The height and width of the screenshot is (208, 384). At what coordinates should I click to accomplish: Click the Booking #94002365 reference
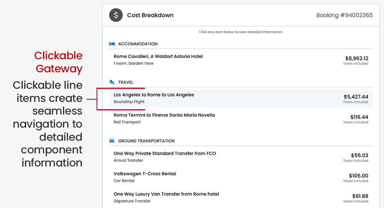(x=344, y=15)
